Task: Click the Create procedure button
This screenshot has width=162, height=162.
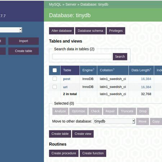Action: [x=64, y=153]
